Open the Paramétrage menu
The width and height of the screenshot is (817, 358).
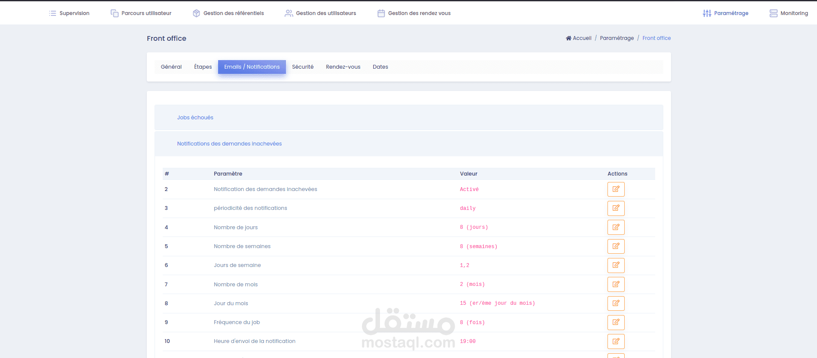coord(726,13)
